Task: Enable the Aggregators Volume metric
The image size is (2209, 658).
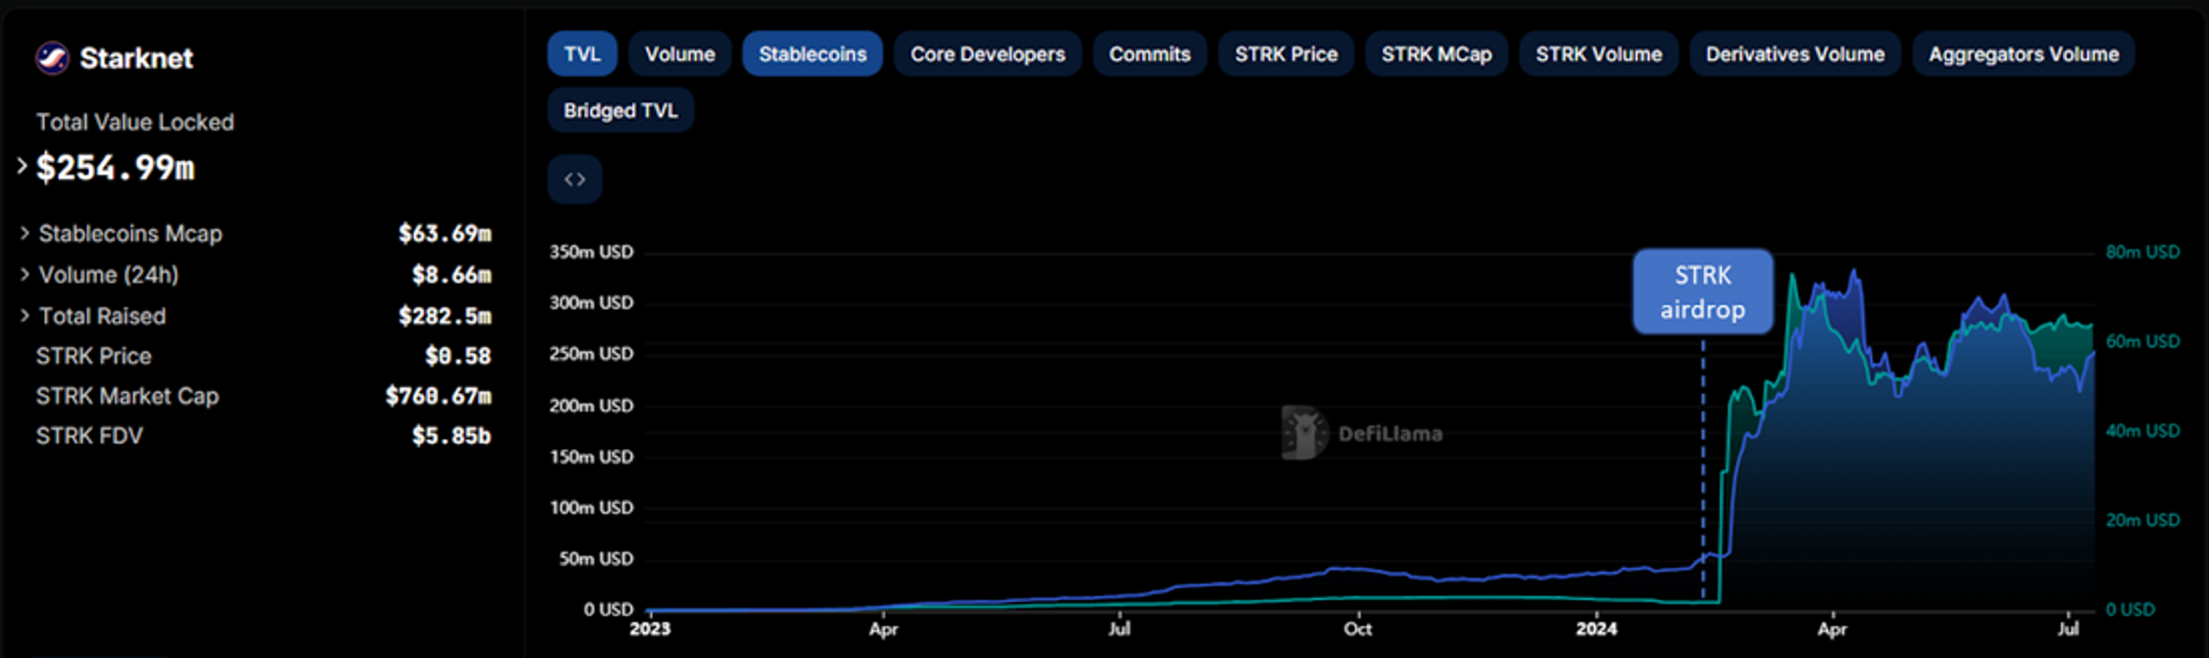Action: point(2024,53)
